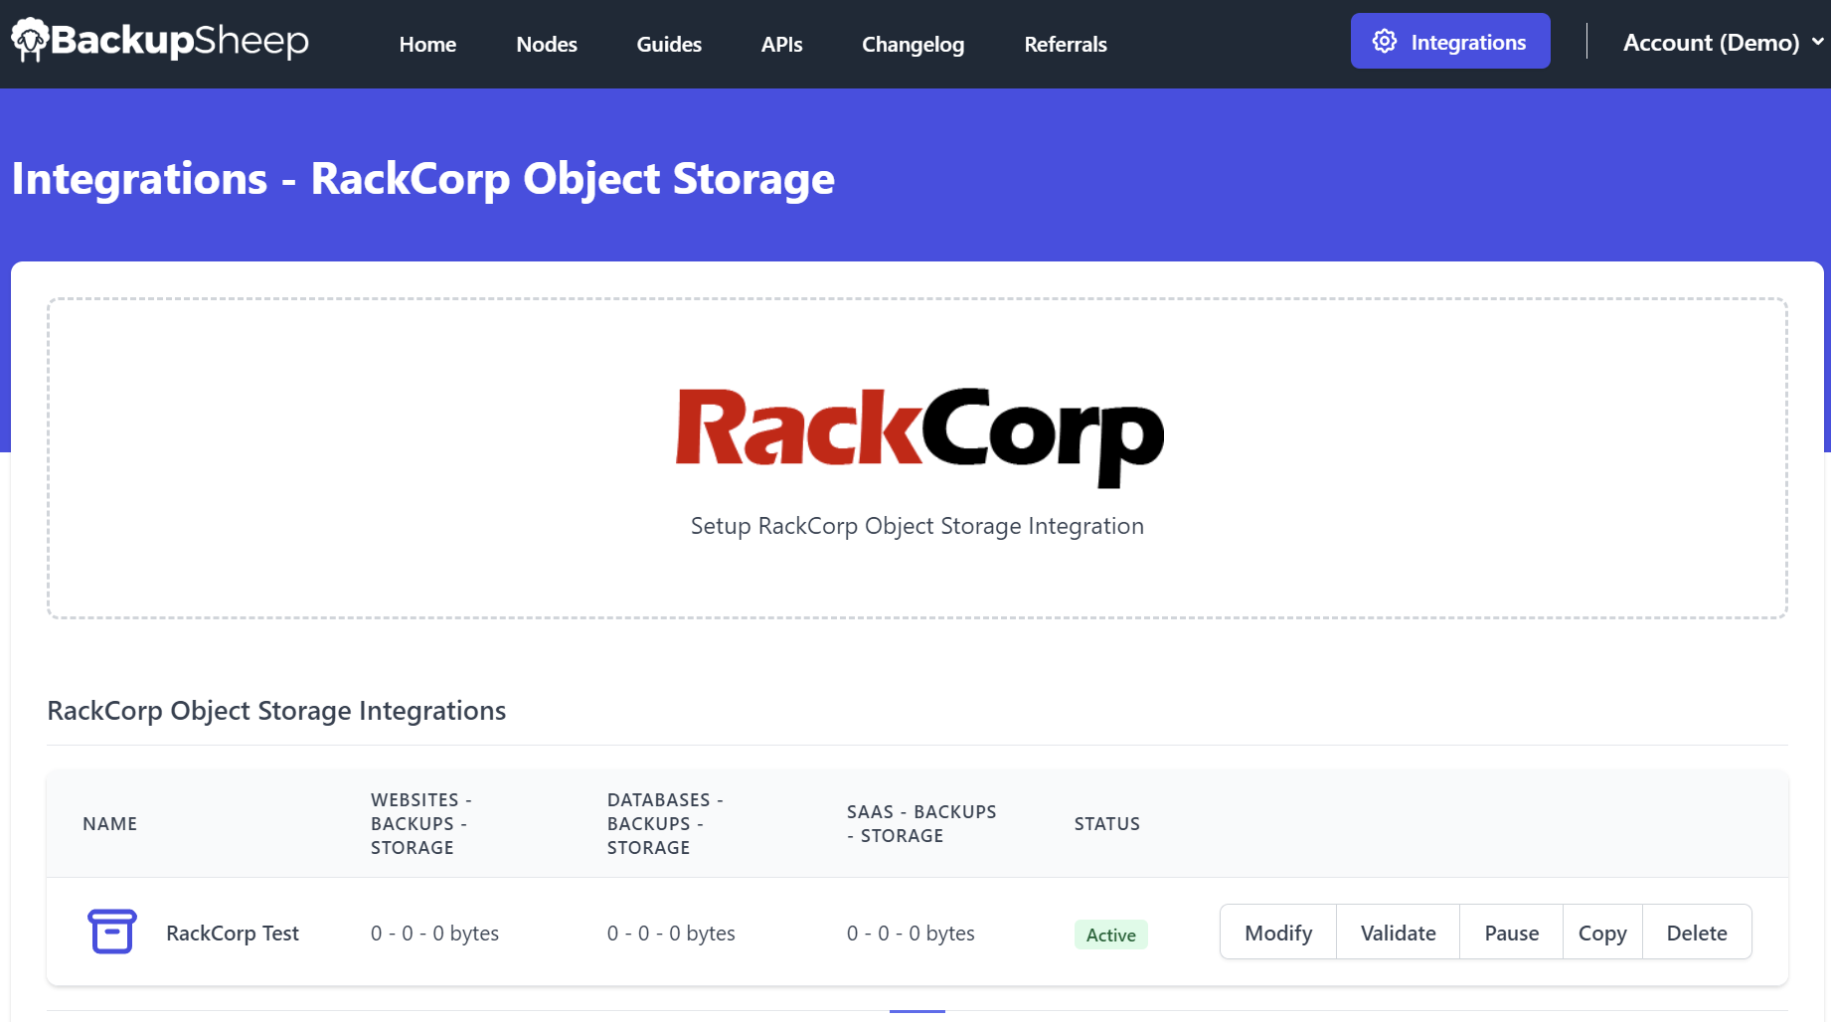The height and width of the screenshot is (1022, 1831).
Task: Click the gear icon on Integrations button
Action: tap(1385, 42)
